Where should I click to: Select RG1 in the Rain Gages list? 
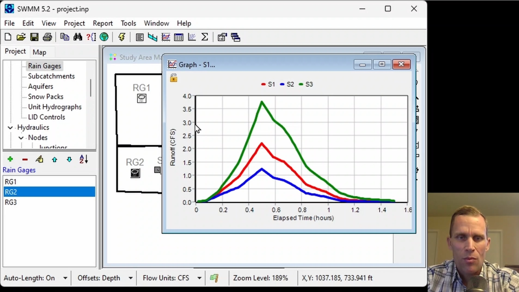[49, 182]
